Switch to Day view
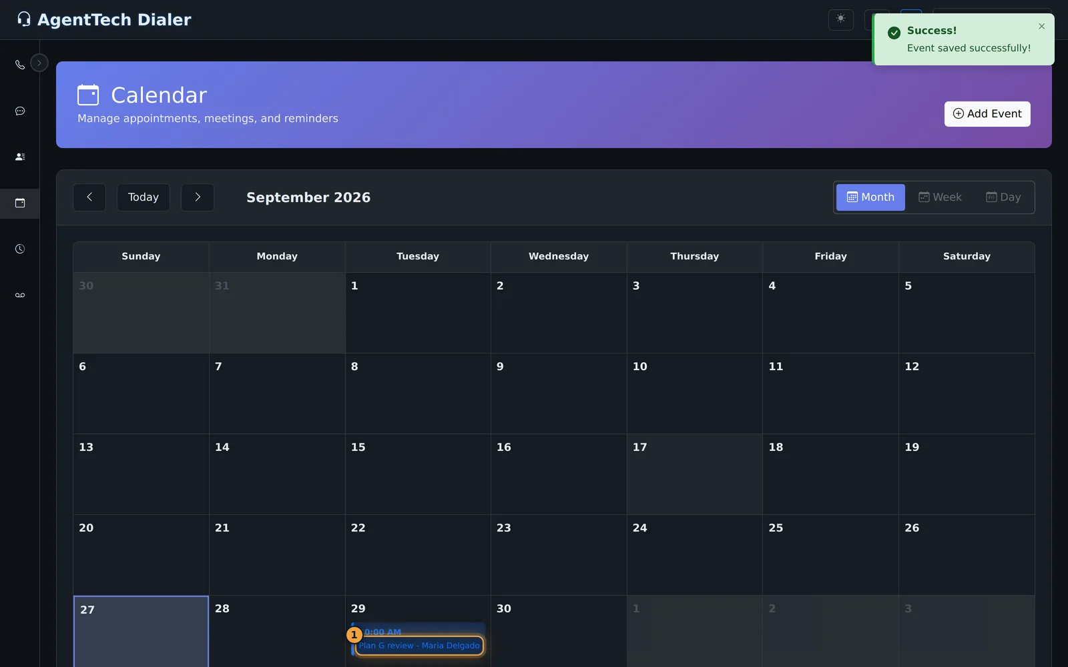This screenshot has width=1068, height=667. [1003, 197]
